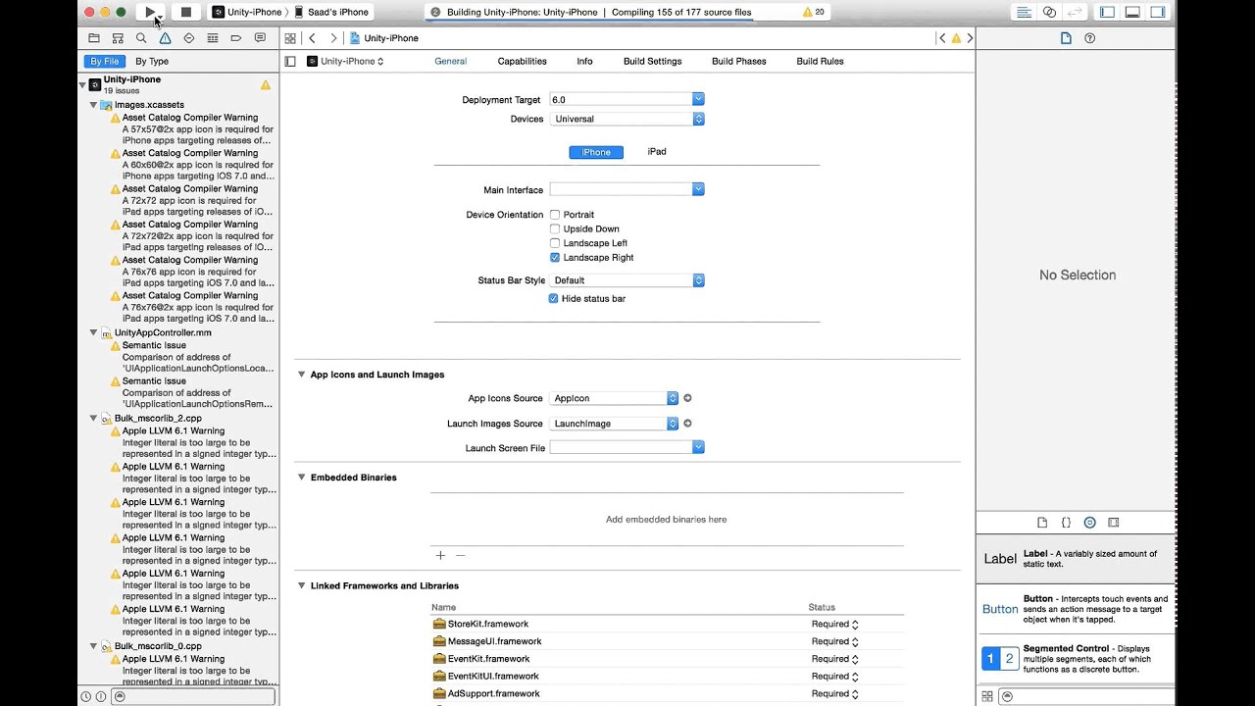Add embedded binary with plus button
1255x706 pixels.
(440, 555)
